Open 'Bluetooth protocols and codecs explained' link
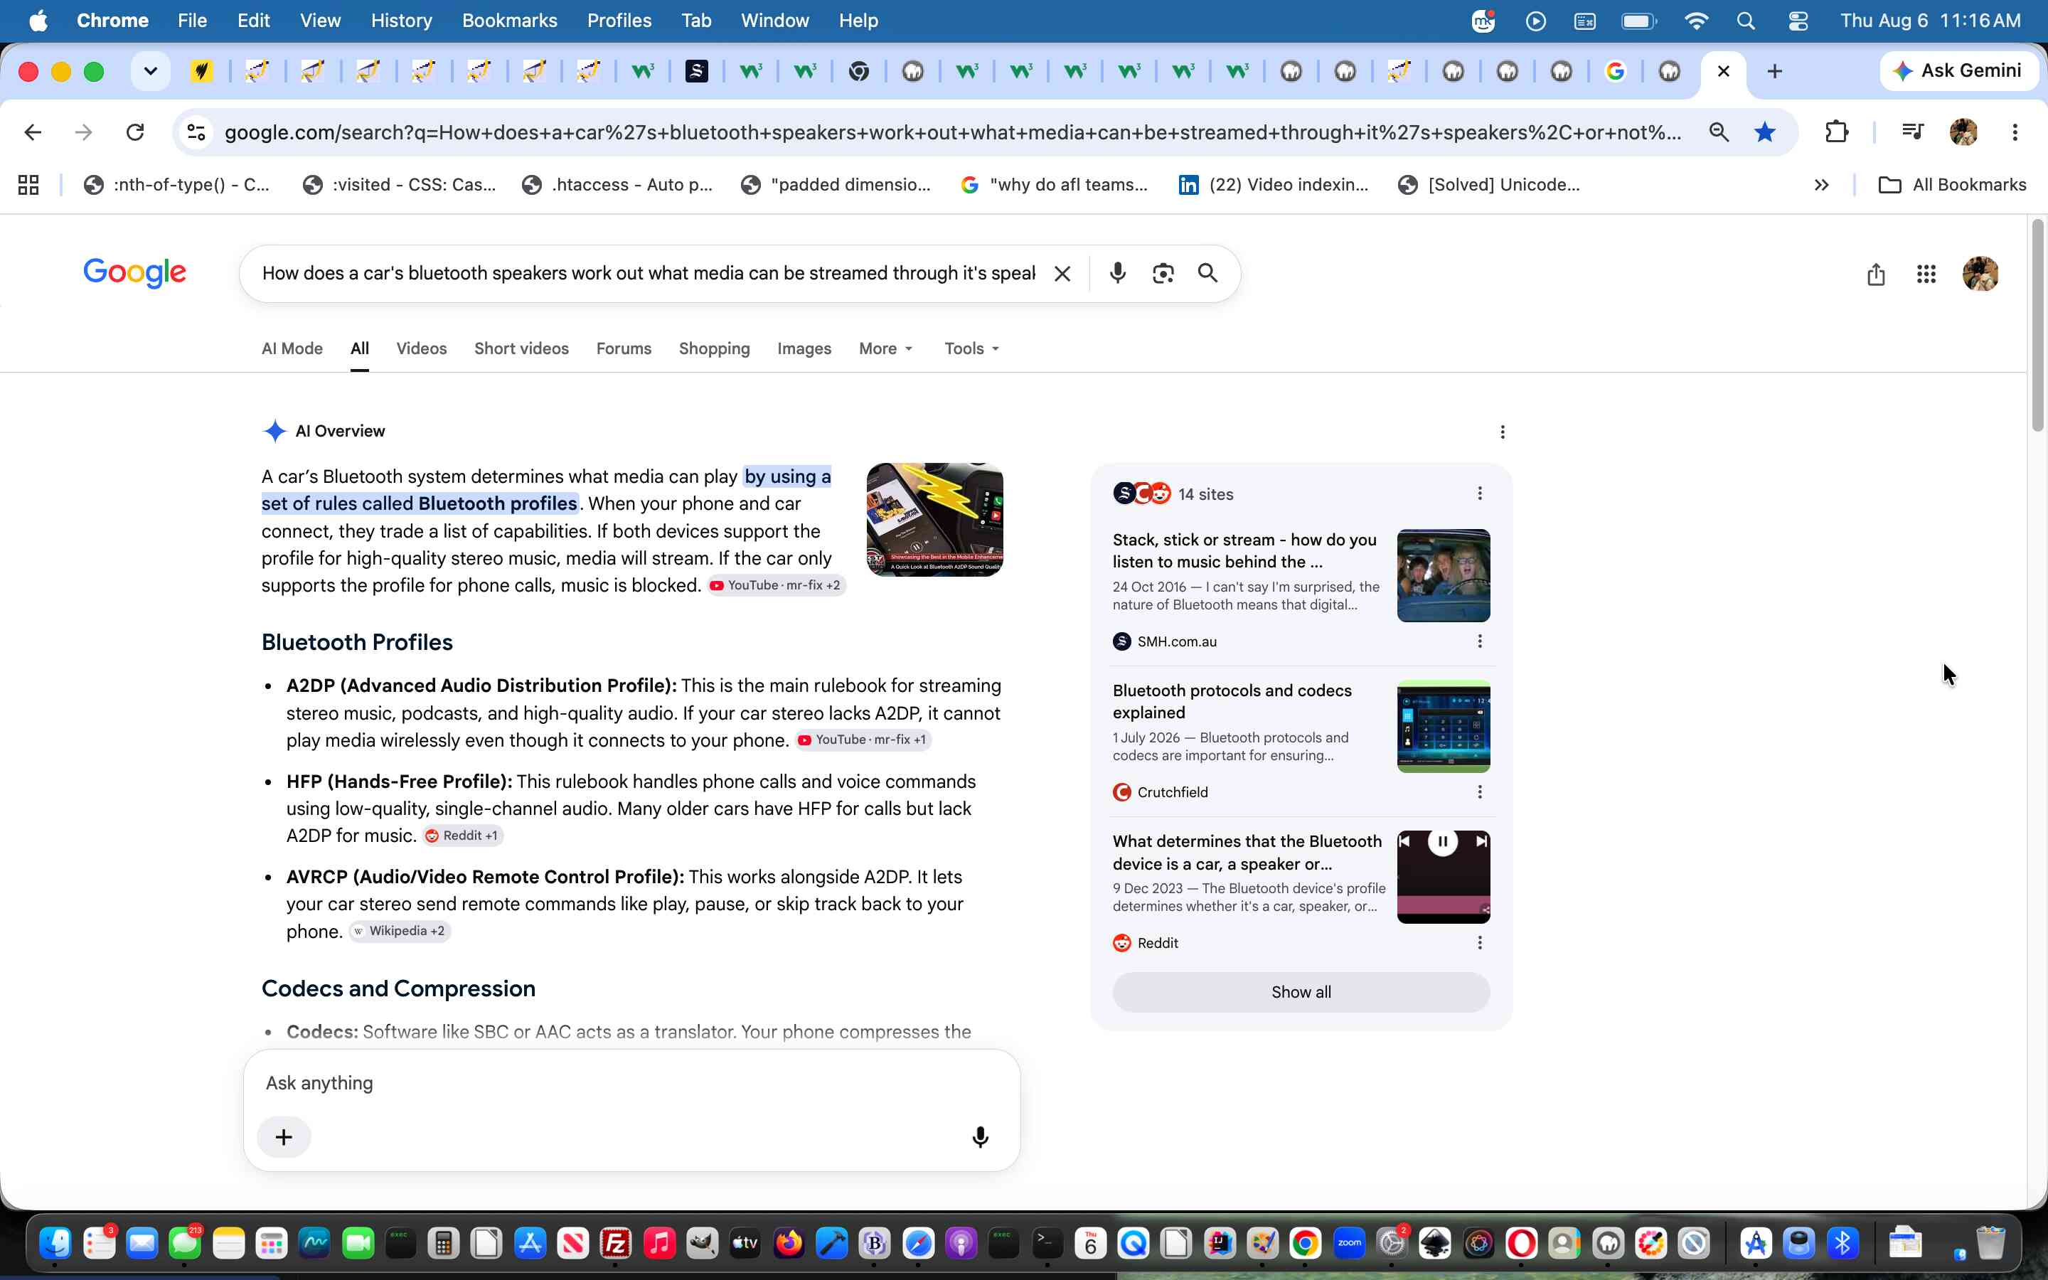The width and height of the screenshot is (2048, 1280). pos(1232,701)
